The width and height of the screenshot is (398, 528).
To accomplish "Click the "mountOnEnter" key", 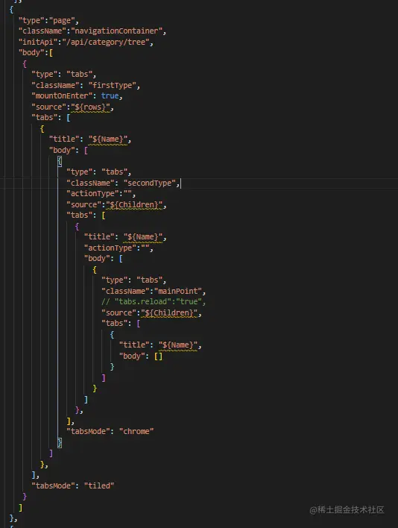I will pyautogui.click(x=62, y=95).
